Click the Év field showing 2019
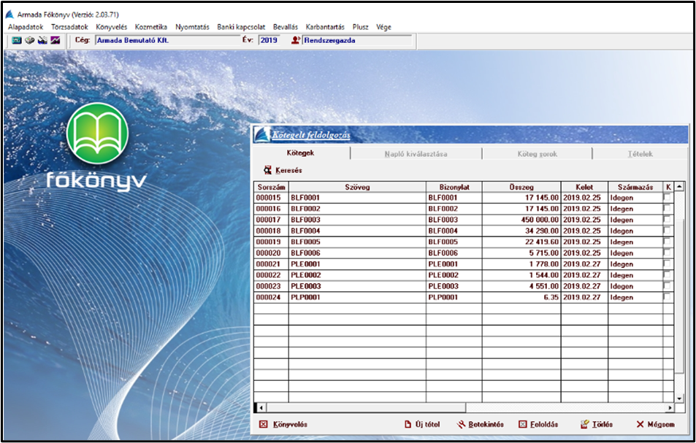 tap(269, 40)
